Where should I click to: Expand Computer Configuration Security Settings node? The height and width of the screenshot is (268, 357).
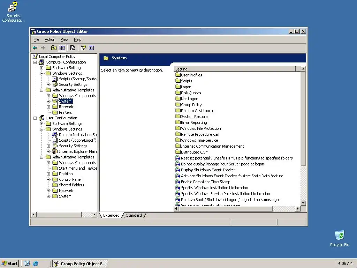(48, 84)
